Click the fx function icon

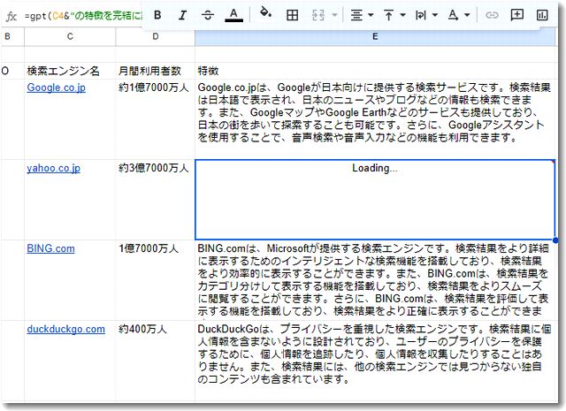click(11, 16)
